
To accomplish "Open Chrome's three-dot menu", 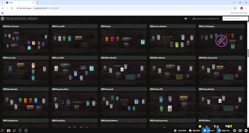I will (x=246, y=8).
